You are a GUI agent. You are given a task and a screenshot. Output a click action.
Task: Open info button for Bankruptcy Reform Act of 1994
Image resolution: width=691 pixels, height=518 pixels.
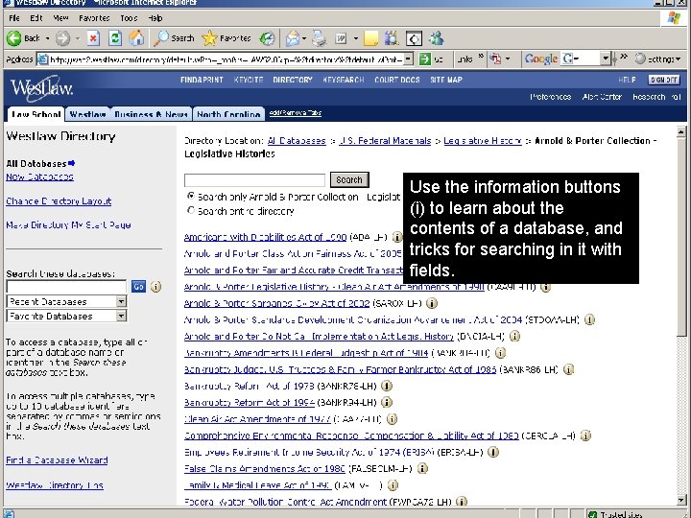(x=387, y=402)
